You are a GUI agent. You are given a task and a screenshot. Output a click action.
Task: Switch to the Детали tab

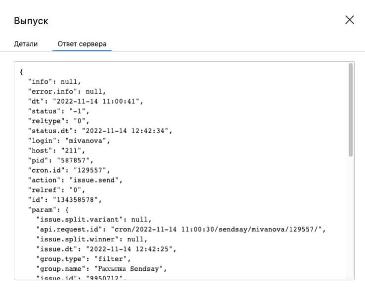click(26, 44)
